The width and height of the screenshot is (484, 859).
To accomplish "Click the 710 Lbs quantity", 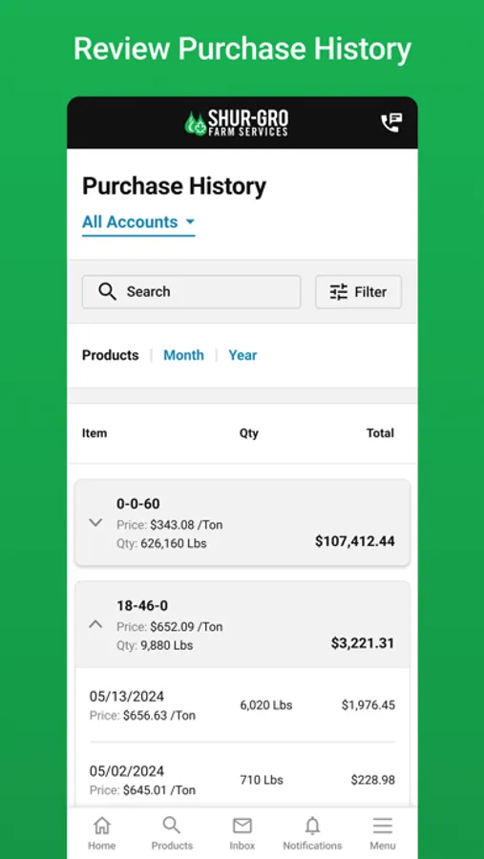I will [x=262, y=780].
